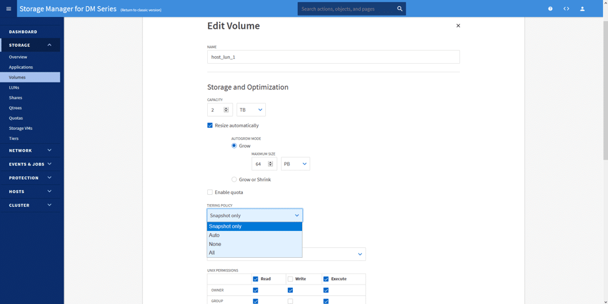Go to Dashboard
This screenshot has width=608, height=304.
[23, 32]
